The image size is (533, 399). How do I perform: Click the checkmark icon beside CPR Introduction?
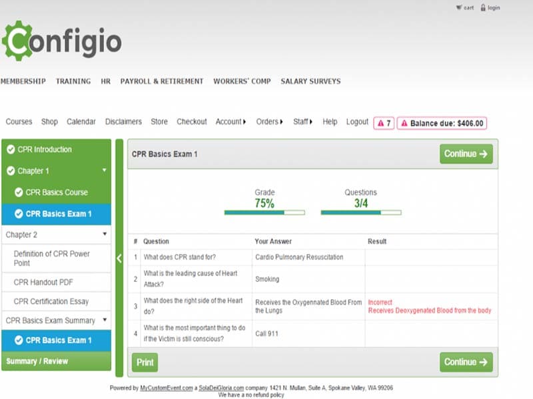coord(9,150)
